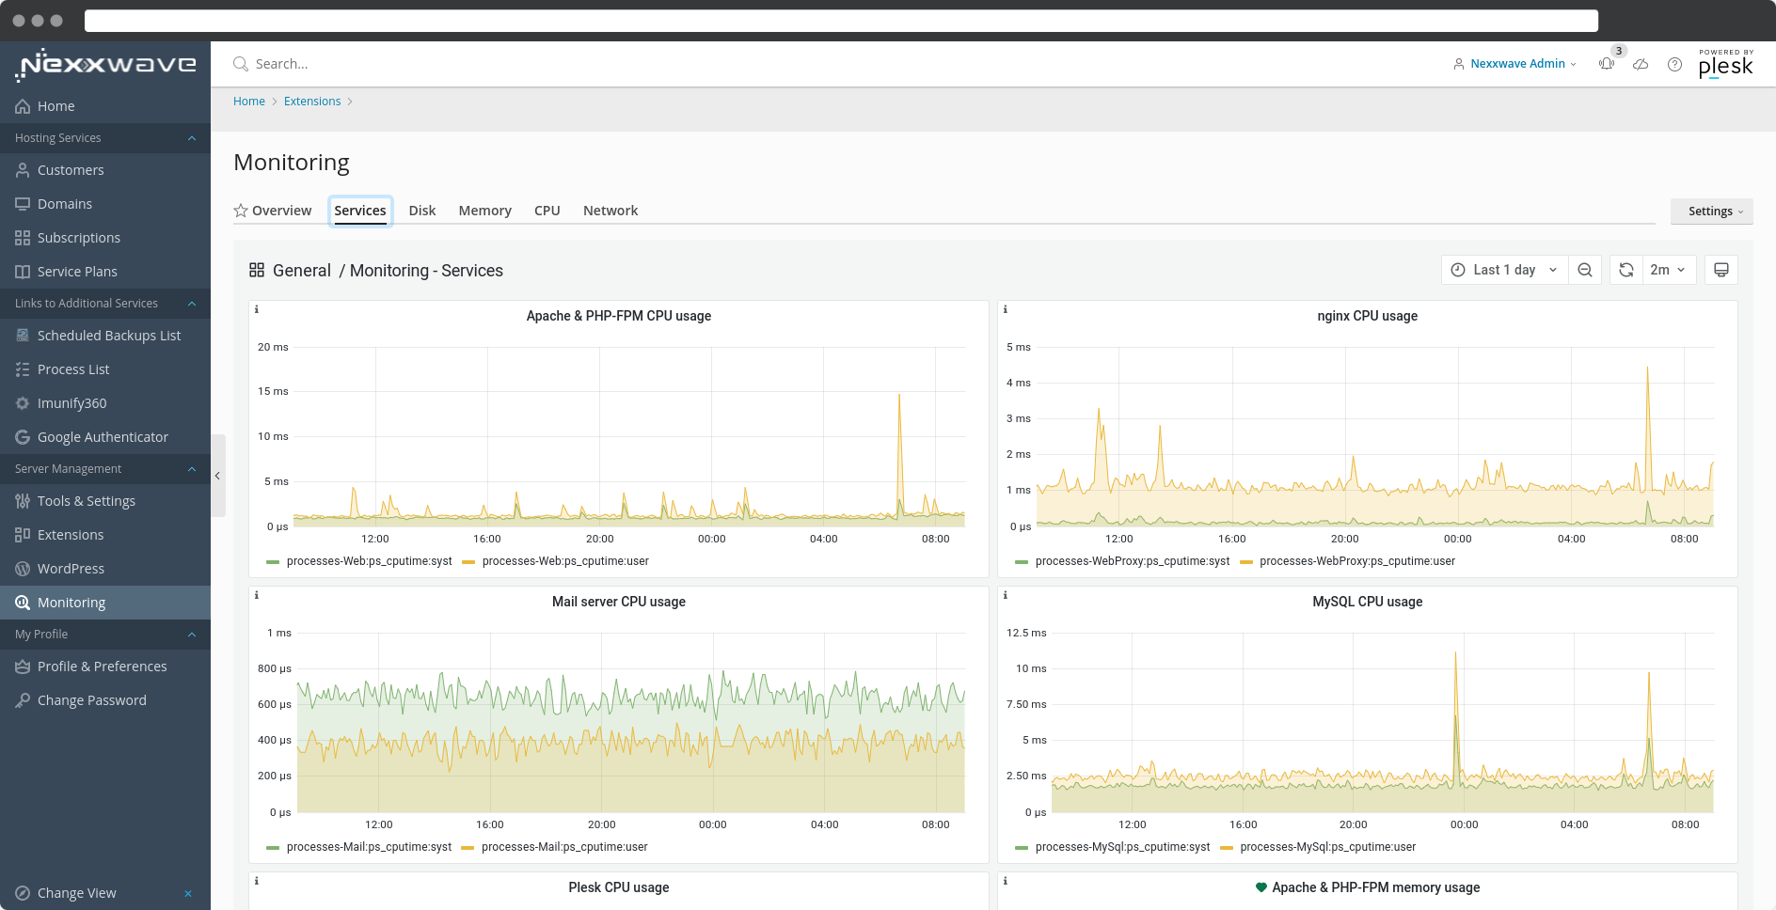The width and height of the screenshot is (1776, 910).
Task: Open Process List in the sidebar
Action: (x=105, y=369)
